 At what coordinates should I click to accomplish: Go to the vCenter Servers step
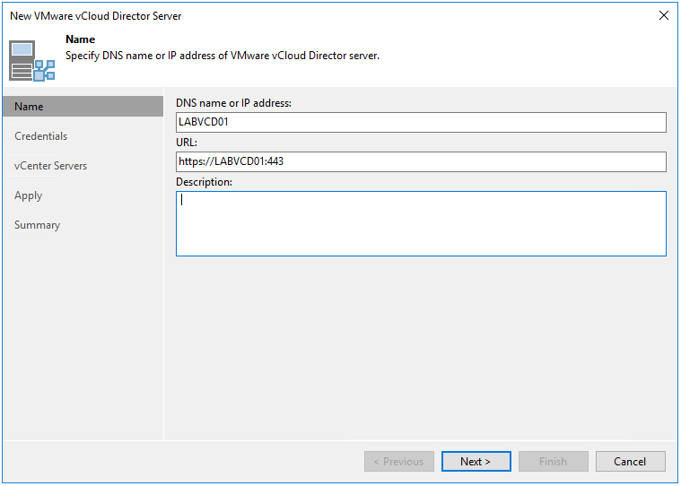point(50,166)
